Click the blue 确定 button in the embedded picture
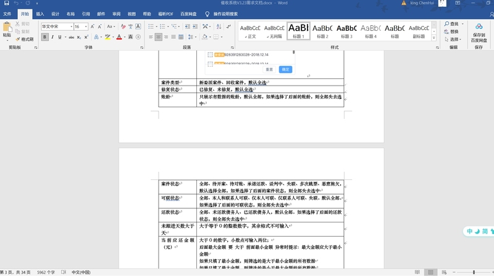 click(x=285, y=70)
